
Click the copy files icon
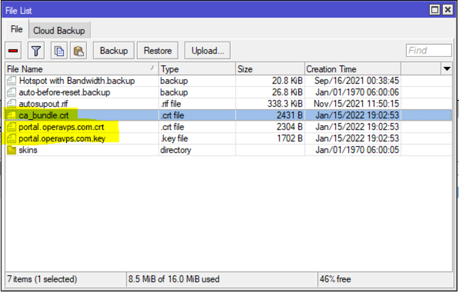[x=59, y=50]
